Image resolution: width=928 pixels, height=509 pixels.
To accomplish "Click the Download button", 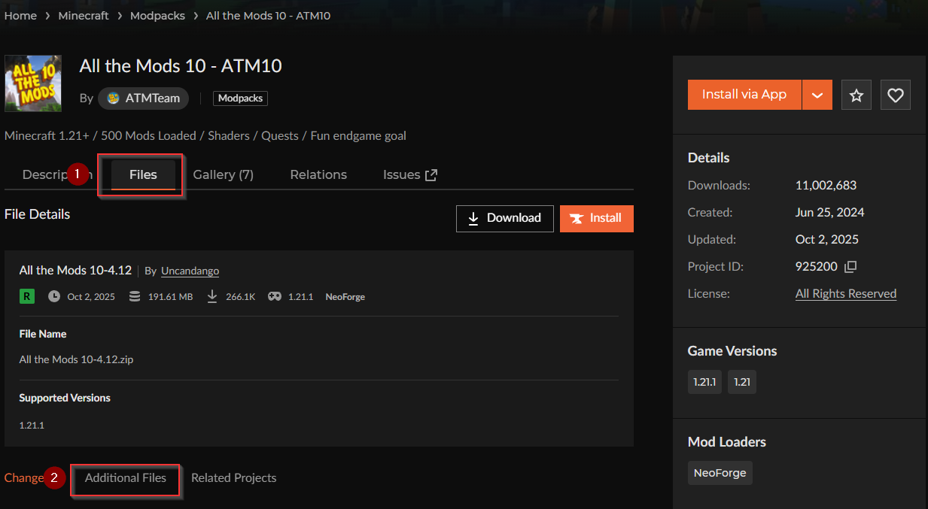I will point(504,218).
